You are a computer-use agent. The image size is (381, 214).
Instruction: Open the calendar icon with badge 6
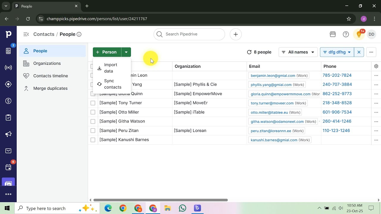tap(8, 167)
